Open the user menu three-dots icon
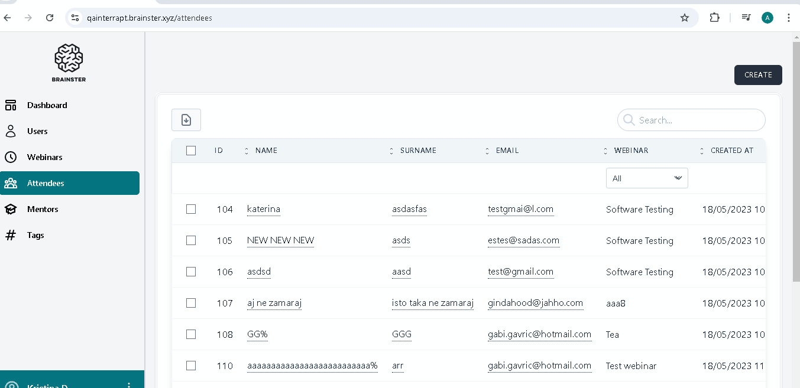This screenshot has height=388, width=800. point(129,385)
